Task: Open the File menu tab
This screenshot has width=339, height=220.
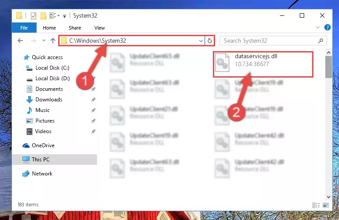Action: click(x=24, y=28)
